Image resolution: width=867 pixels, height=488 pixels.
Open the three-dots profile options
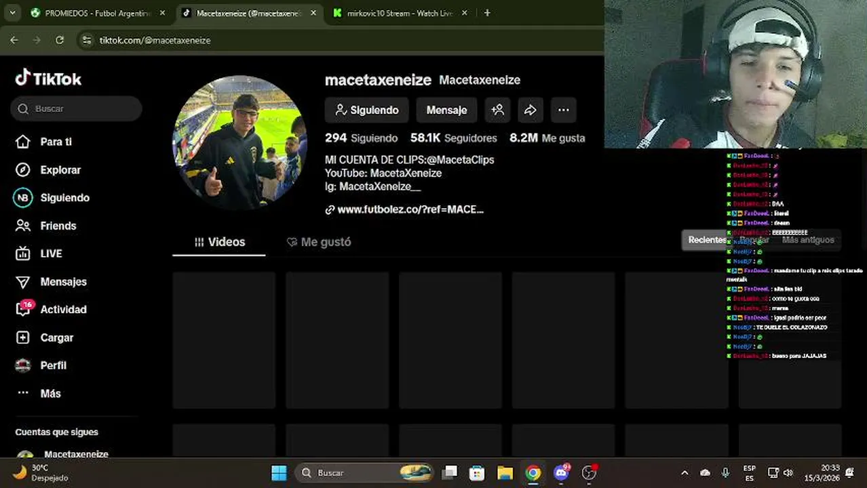pyautogui.click(x=563, y=110)
